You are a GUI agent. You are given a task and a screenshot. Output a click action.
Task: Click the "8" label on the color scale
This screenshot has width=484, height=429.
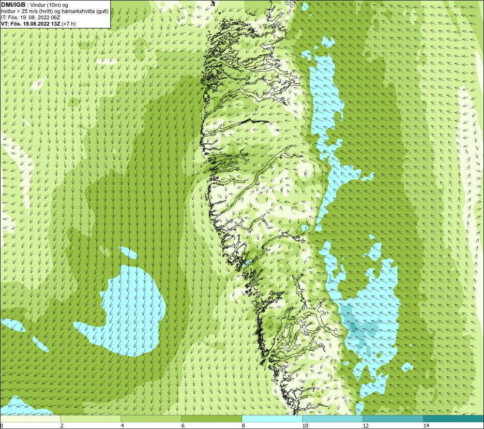243,426
